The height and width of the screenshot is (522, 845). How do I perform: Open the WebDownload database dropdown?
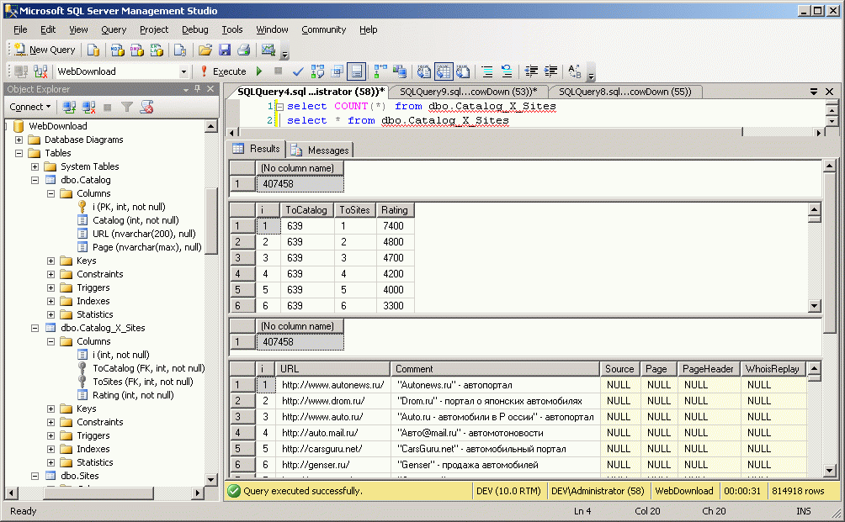183,71
